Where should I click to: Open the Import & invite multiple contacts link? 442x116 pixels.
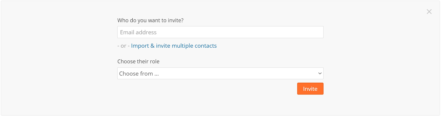(x=174, y=46)
